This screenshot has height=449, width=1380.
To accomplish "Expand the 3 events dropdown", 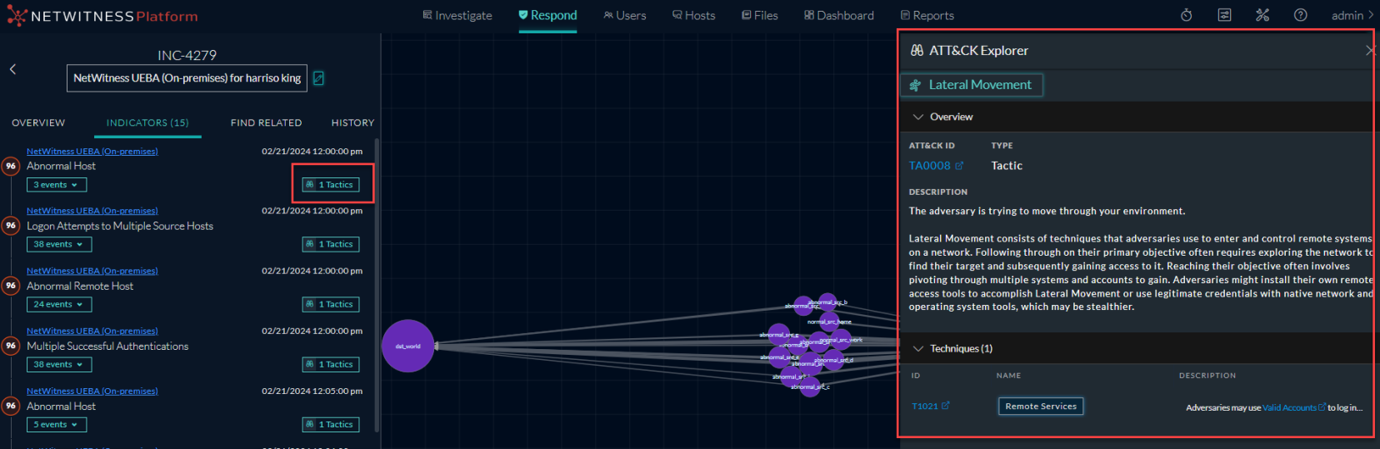I will (x=56, y=185).
